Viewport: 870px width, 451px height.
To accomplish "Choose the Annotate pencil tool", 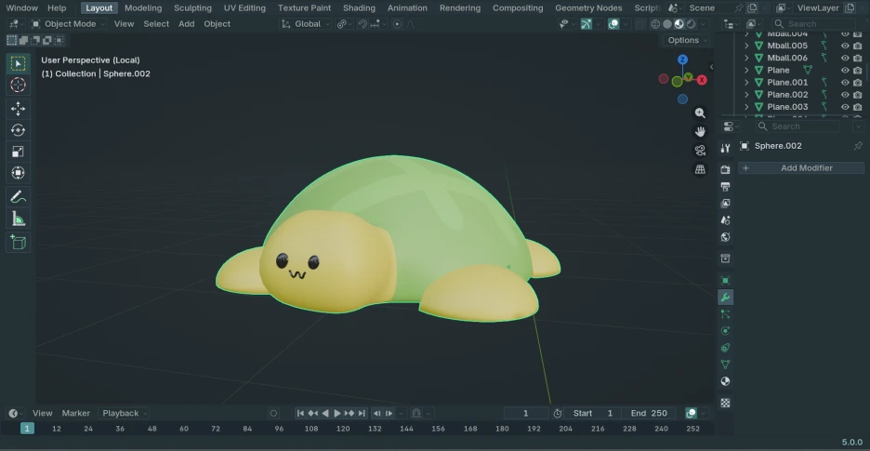I will point(18,196).
